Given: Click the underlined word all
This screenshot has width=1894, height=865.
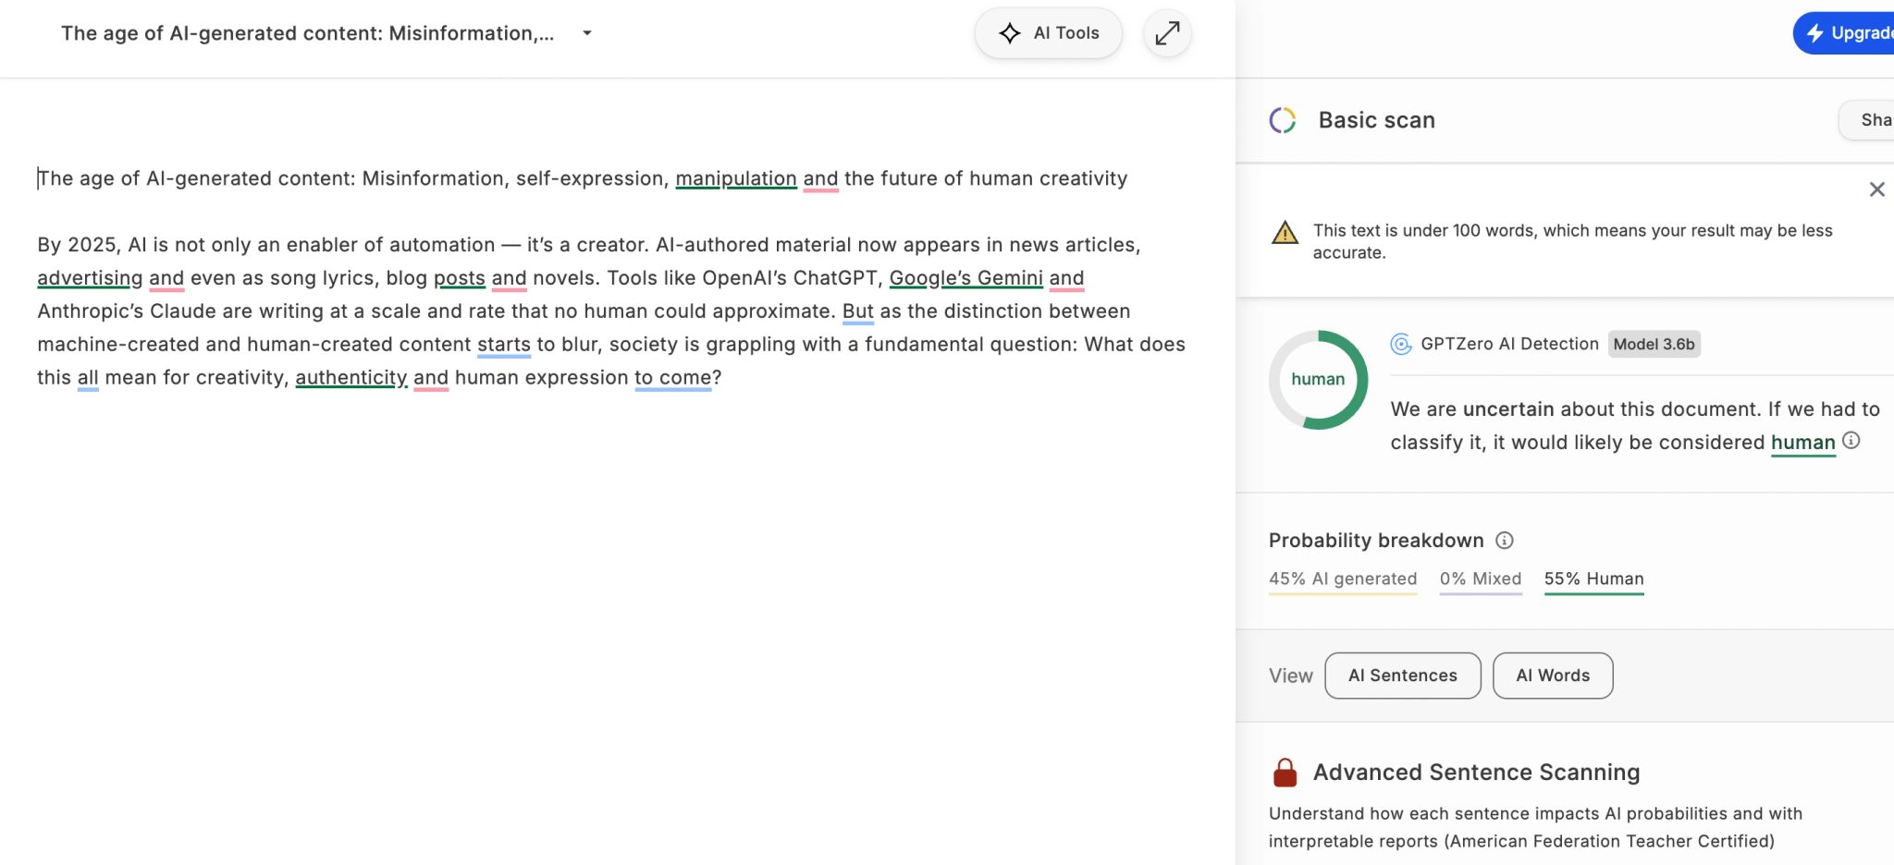Looking at the screenshot, I should tap(88, 378).
